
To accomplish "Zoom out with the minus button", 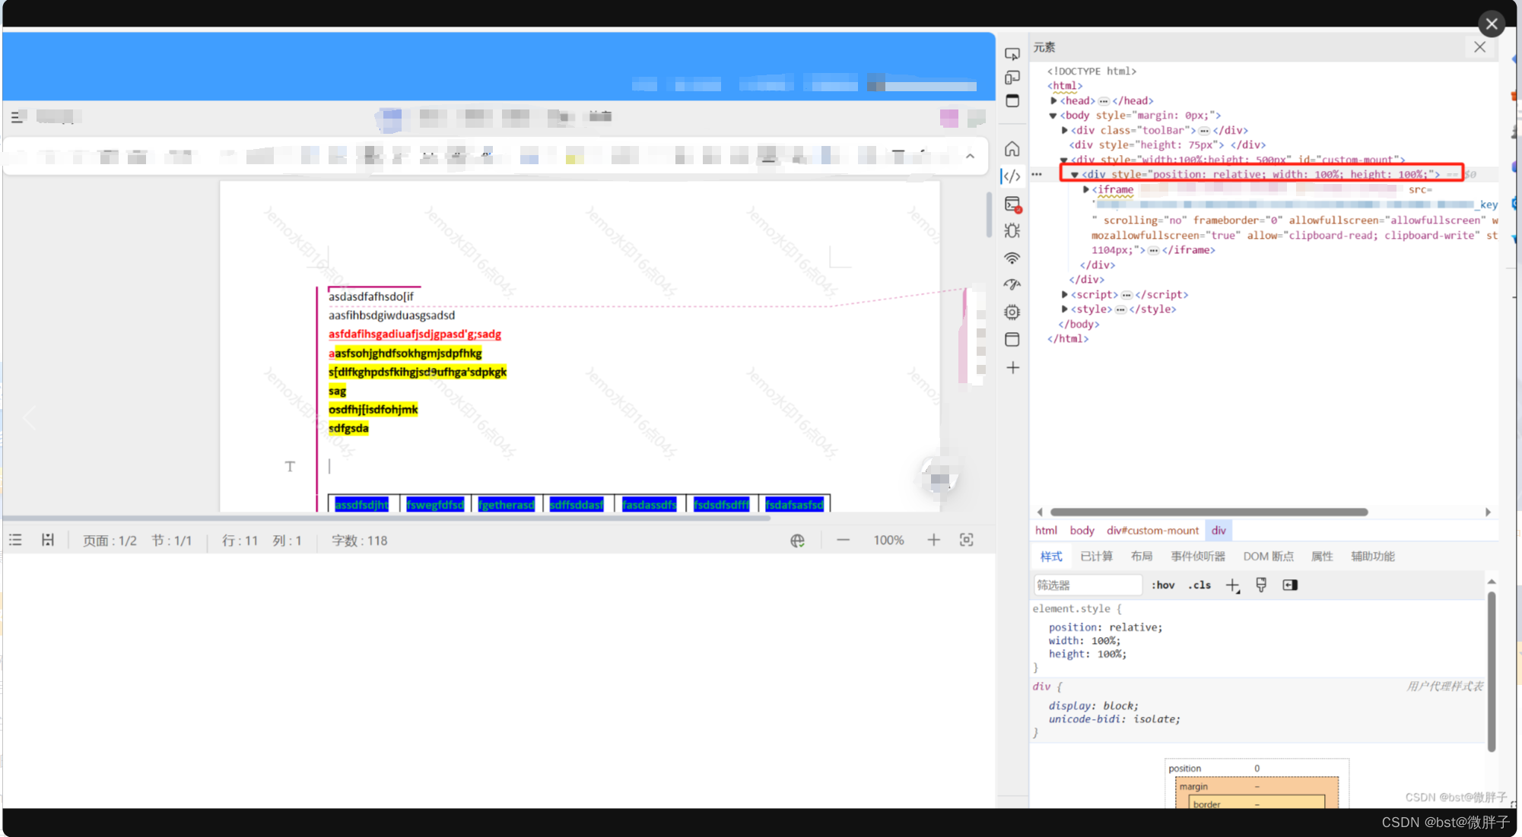I will click(x=843, y=541).
